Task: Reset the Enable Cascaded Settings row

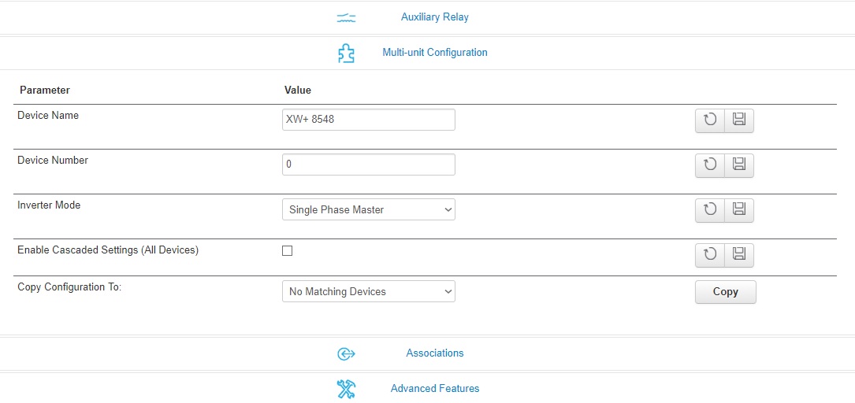Action: [710, 255]
